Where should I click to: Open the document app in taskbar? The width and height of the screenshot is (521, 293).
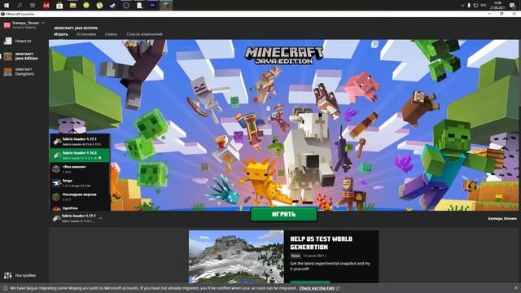[139, 6]
